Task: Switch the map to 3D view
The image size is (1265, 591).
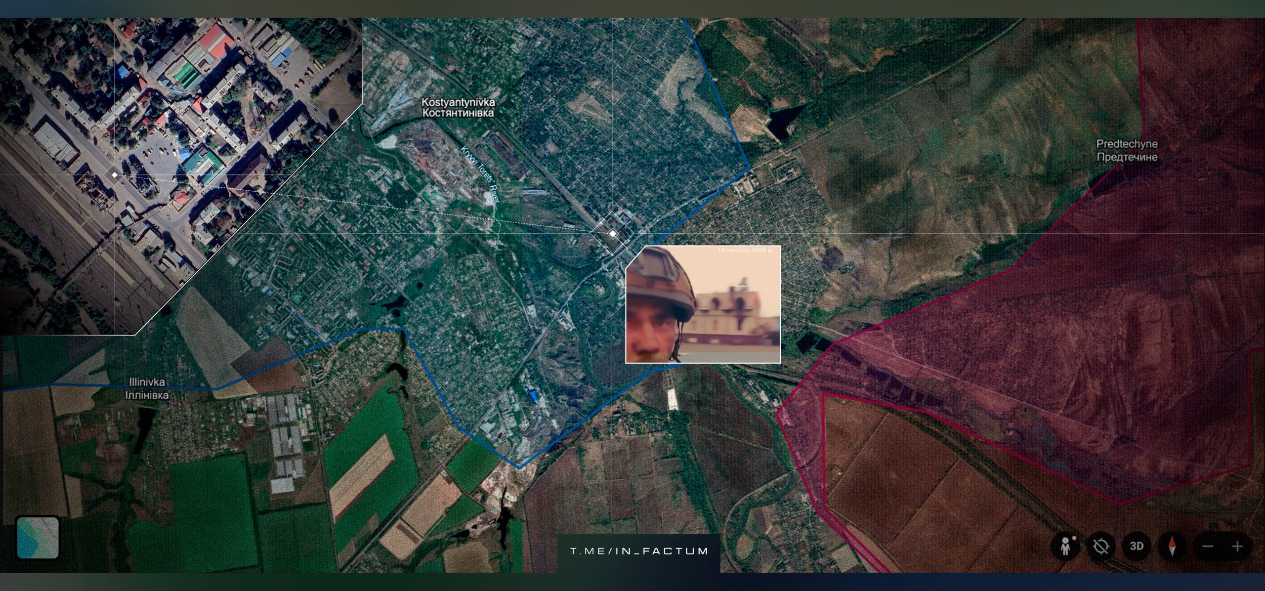Action: [1137, 547]
